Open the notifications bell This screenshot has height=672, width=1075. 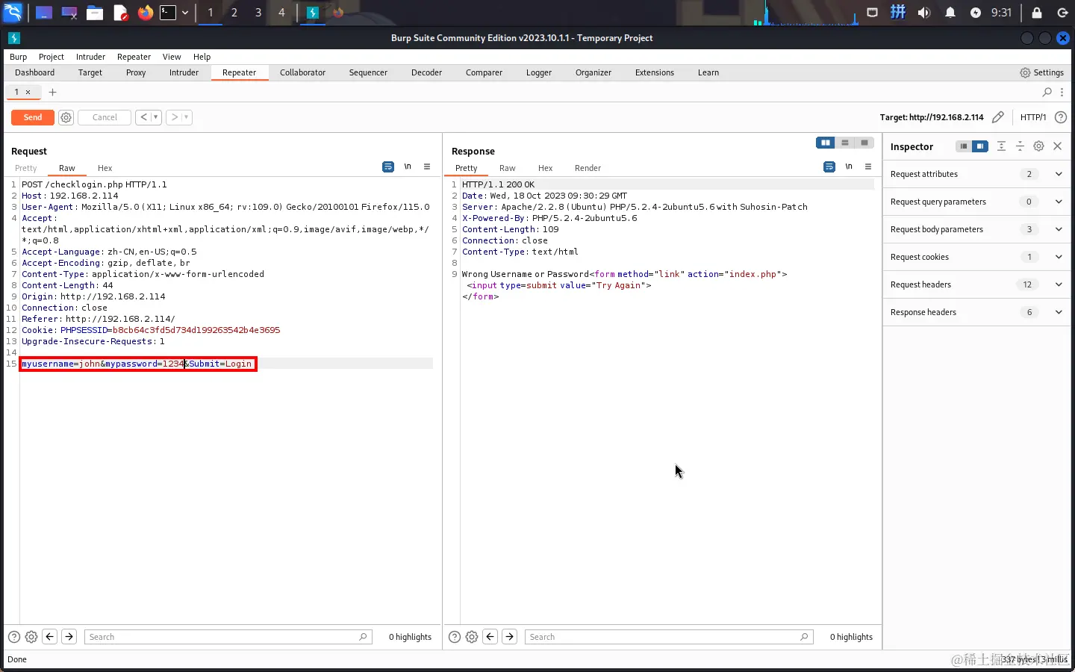[x=950, y=13]
